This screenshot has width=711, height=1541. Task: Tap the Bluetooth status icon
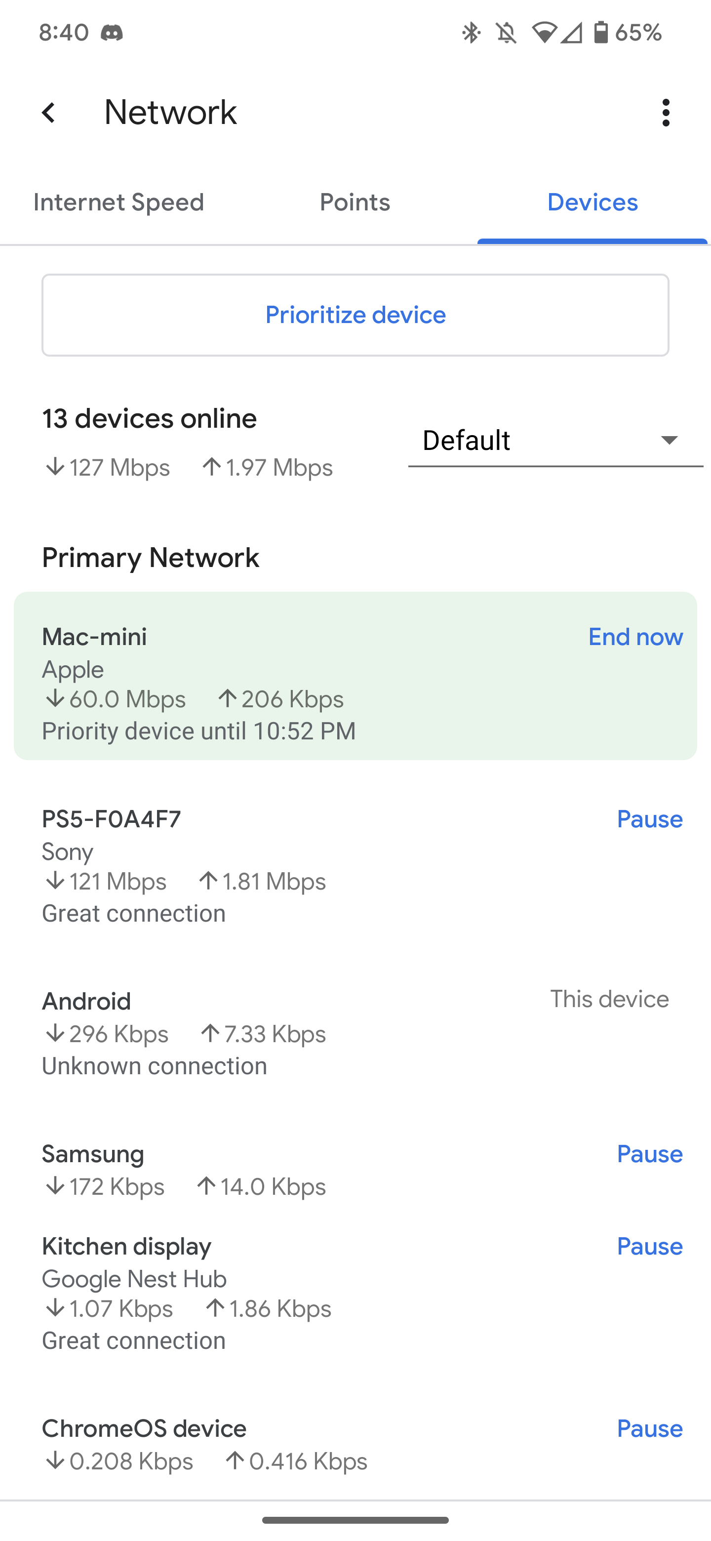tap(471, 32)
